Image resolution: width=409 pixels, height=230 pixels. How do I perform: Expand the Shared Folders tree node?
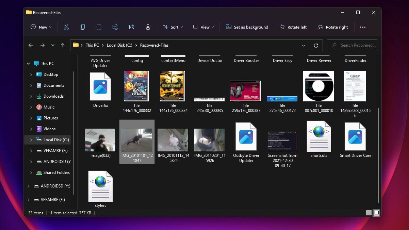31,172
